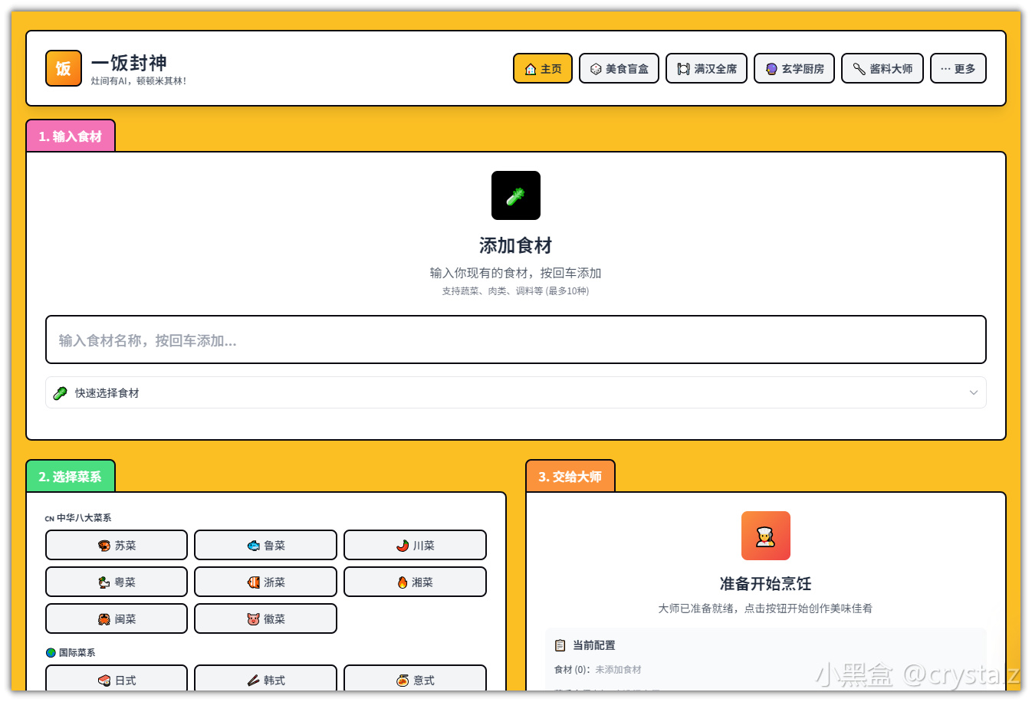
Task: Click the 添加食材 heading
Action: (x=516, y=245)
